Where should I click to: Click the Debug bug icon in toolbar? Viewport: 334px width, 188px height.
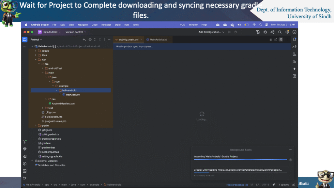[x=265, y=32]
